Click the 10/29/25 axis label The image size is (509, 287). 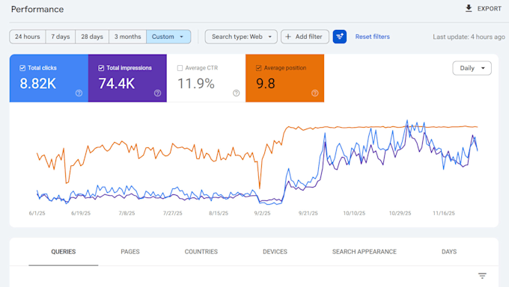[x=400, y=213]
